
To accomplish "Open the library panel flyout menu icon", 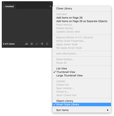I will pos(50,6).
